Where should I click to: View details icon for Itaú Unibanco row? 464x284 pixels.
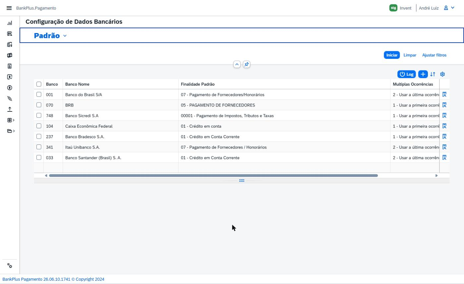point(444,147)
